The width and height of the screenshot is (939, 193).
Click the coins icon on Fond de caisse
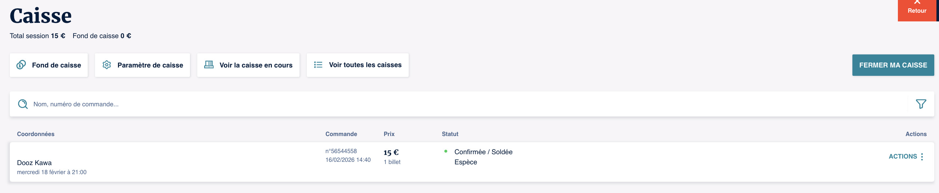(21, 65)
